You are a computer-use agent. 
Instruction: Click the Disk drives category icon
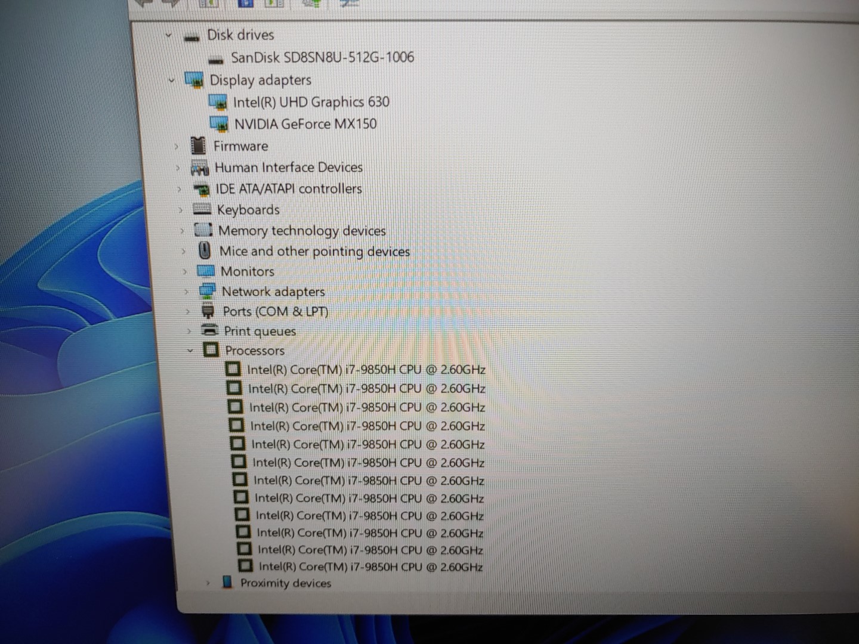coord(191,38)
